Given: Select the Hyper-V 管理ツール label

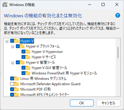Looking at the screenshot, I should coord(41,62).
